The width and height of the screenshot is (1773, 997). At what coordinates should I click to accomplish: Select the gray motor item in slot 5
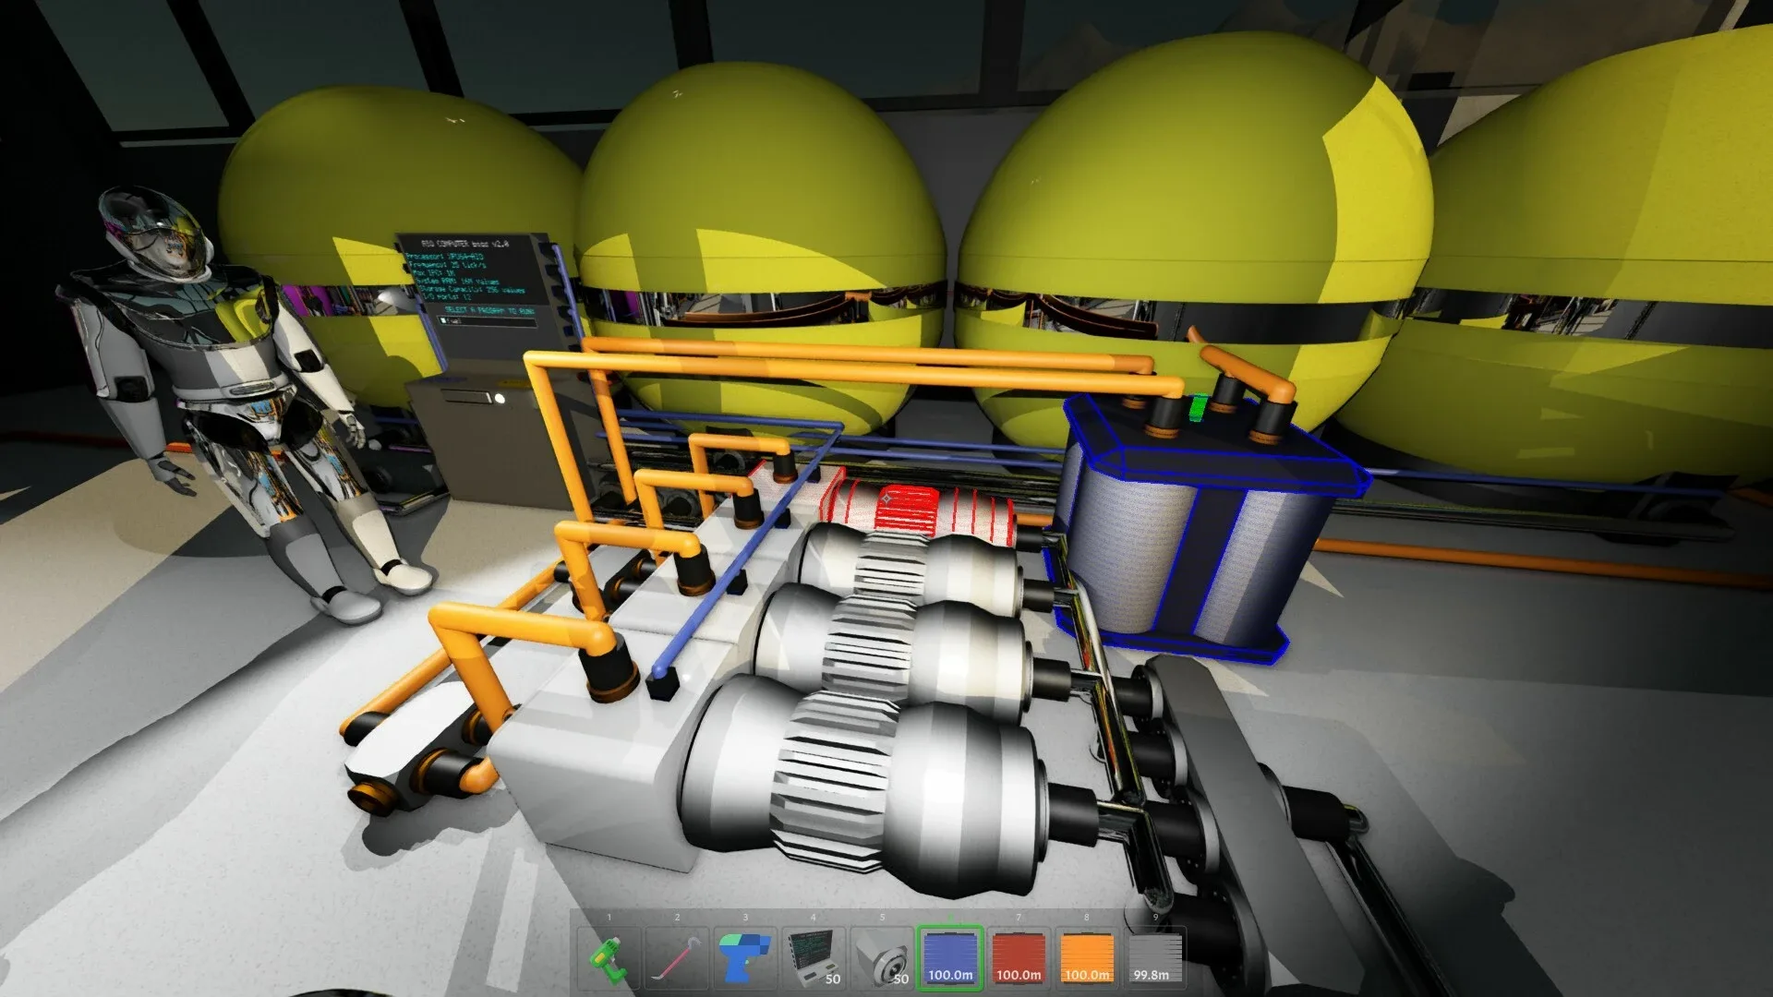tap(882, 958)
